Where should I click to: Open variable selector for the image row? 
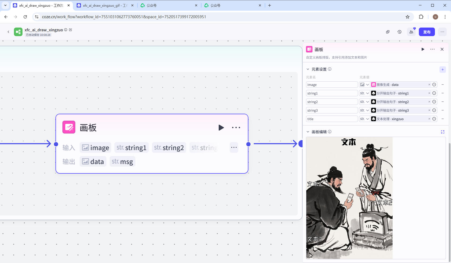pyautogui.click(x=434, y=85)
